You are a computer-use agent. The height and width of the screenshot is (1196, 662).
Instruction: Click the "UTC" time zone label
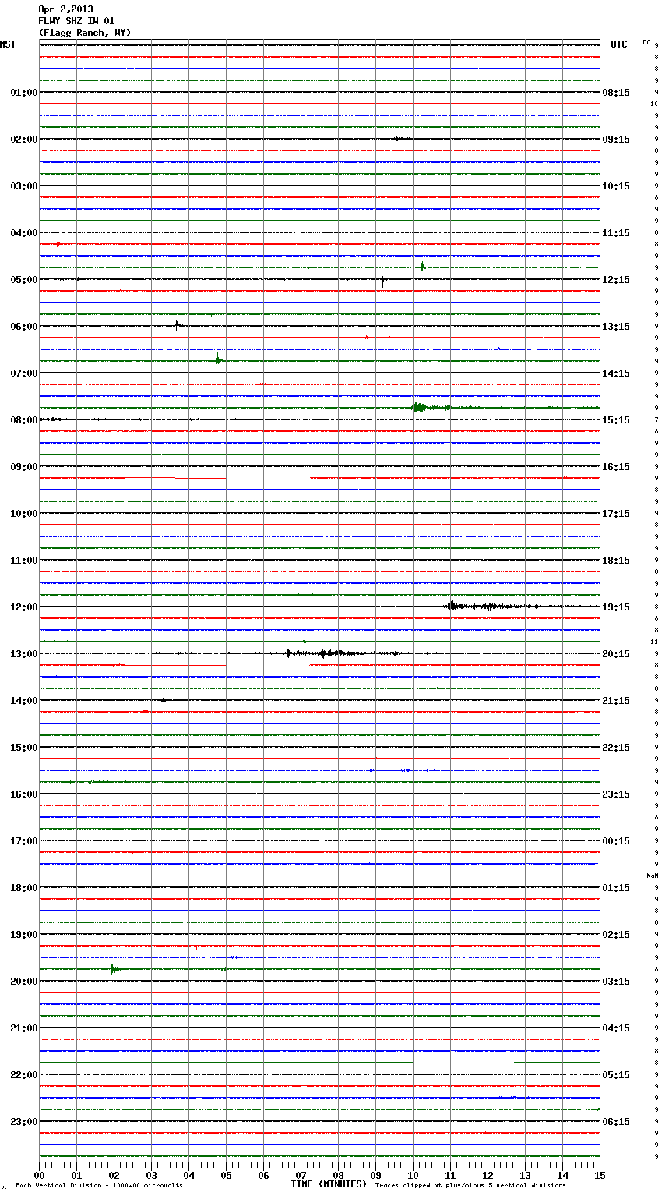619,44
